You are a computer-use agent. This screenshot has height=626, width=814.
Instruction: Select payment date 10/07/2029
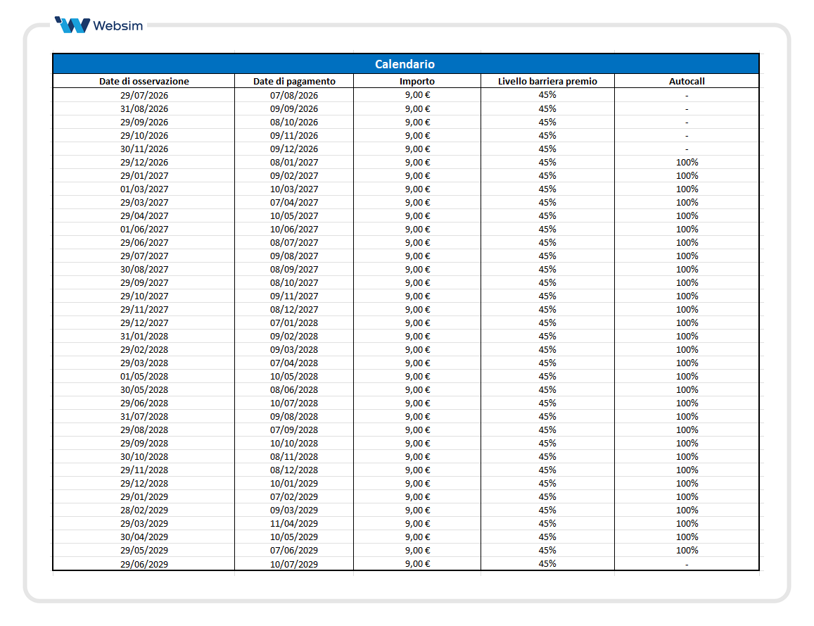tap(294, 564)
